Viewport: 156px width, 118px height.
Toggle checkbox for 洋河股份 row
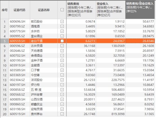(62, 80)
